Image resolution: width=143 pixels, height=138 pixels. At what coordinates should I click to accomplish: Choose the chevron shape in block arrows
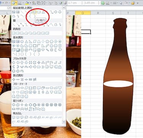point(43,67)
